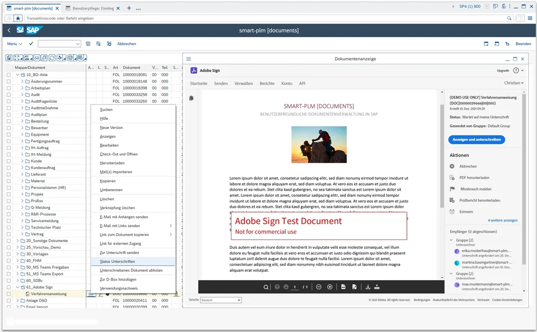537x332 pixels.
Task: Open the Adobe Sign help question mark icon
Action: point(516,71)
